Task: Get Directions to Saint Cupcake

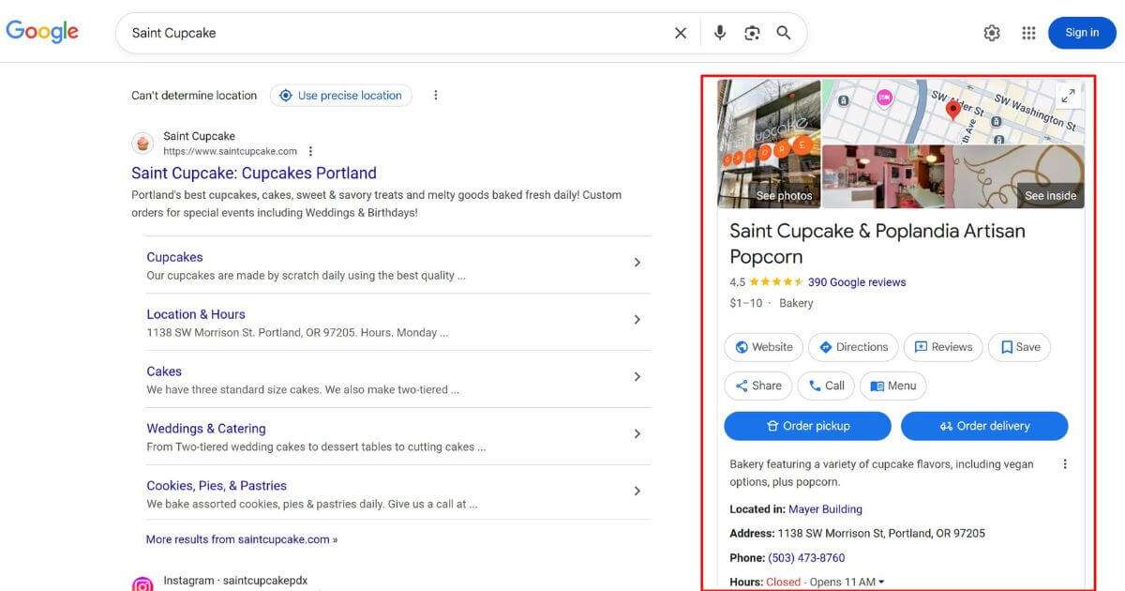Action: coord(852,346)
